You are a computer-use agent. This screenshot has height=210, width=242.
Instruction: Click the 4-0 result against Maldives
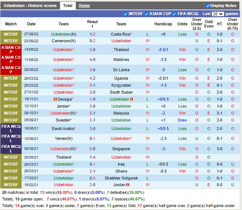92,59
